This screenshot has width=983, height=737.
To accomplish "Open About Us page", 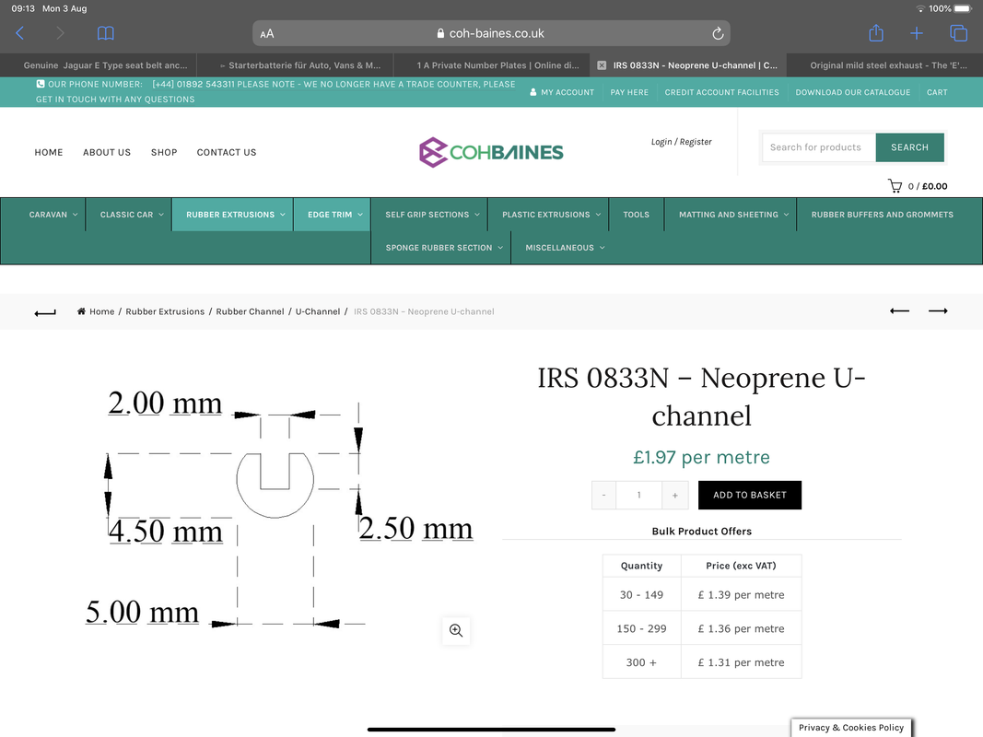I will tap(107, 152).
